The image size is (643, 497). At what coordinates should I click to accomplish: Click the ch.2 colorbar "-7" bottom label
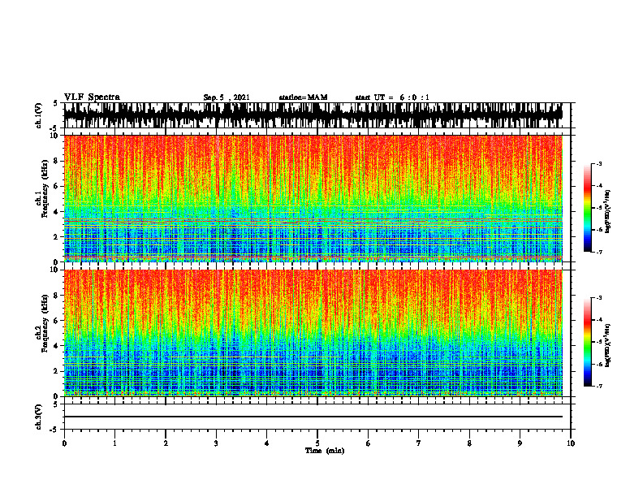pyautogui.click(x=599, y=387)
